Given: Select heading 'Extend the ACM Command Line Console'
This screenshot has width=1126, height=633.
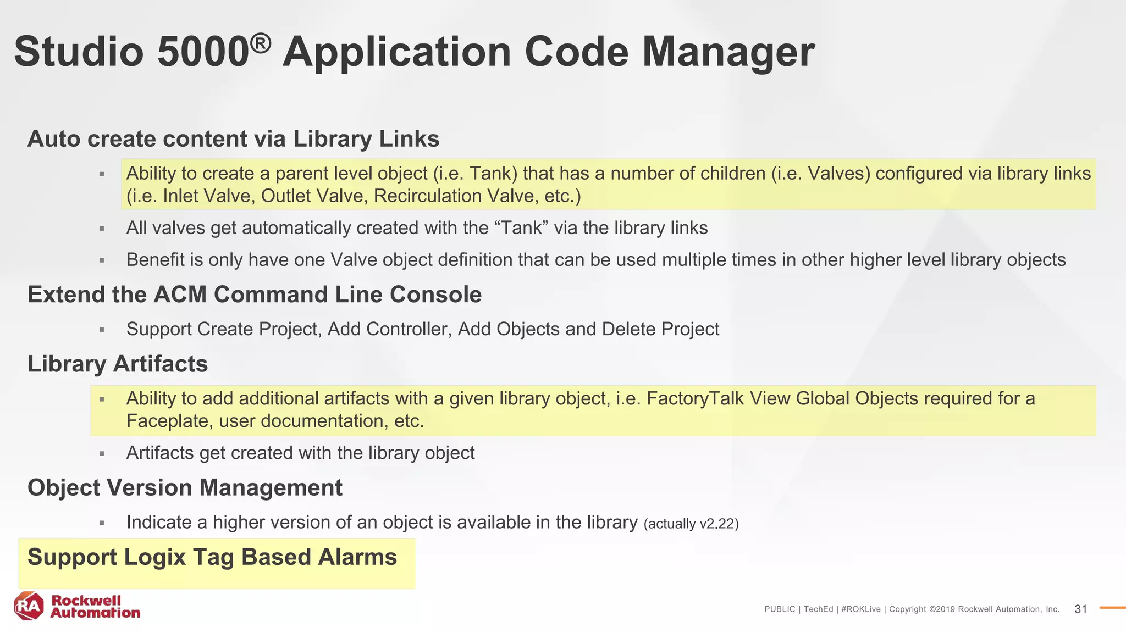Looking at the screenshot, I should (x=255, y=295).
